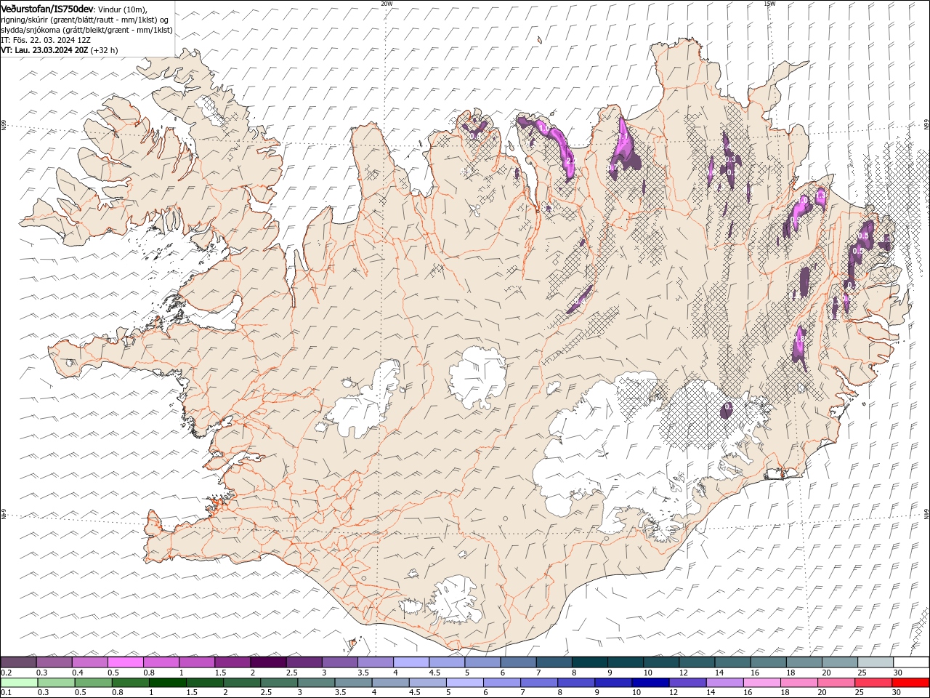Screen dimensions: 930x698
Task: Pick the purple 3–3.5 snow swatch
Action: pyautogui.click(x=340, y=662)
